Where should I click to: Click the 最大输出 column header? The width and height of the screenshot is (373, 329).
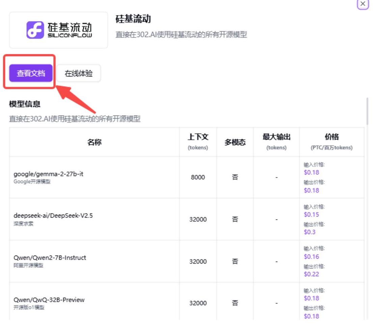click(x=277, y=142)
